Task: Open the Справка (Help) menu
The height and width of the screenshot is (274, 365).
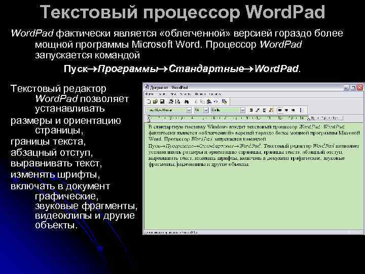Action: 215,94
